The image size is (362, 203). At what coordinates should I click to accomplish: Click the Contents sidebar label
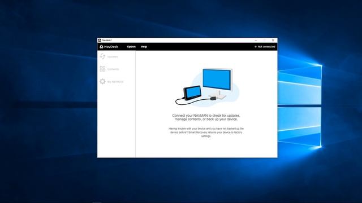coord(113,69)
